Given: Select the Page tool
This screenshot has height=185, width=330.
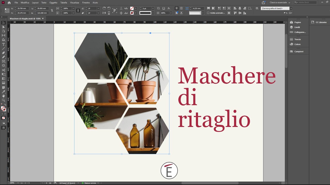Looking at the screenshot, I should (4, 31).
